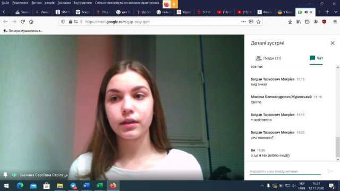Open Excel from the Windows taskbar
This screenshot has width=340, height=191.
(x=99, y=186)
